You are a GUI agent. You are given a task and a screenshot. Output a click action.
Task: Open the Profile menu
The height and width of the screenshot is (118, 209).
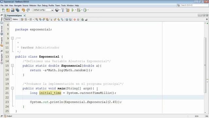51,6
